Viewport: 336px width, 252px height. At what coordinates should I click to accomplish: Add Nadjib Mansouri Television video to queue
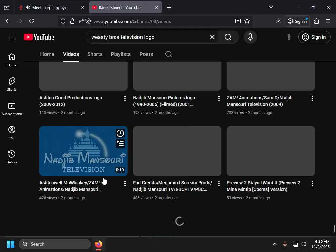[x=120, y=144]
